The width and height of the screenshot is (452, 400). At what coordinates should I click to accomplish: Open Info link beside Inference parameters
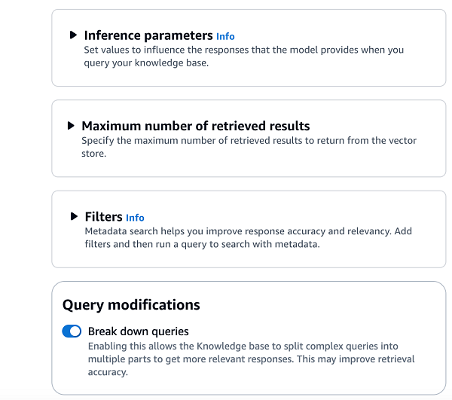[x=225, y=36]
